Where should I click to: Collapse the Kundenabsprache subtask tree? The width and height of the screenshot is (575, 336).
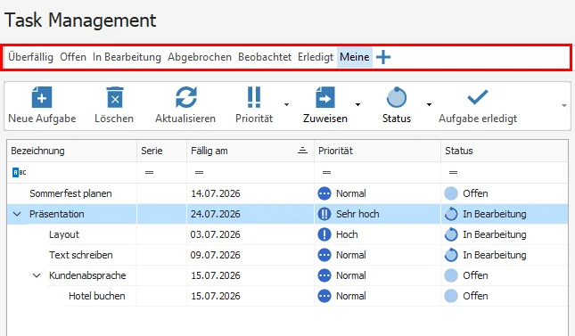37,275
